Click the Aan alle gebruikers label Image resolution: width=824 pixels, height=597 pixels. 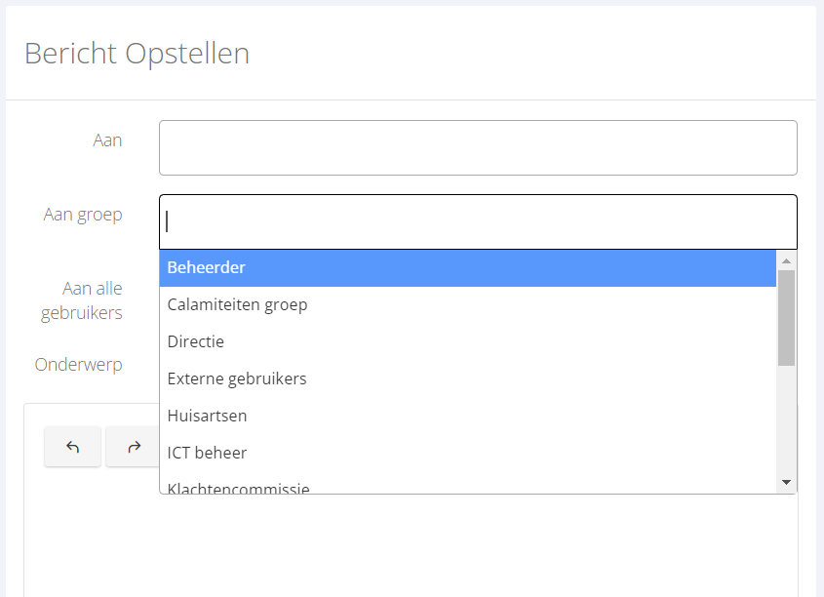(x=82, y=300)
